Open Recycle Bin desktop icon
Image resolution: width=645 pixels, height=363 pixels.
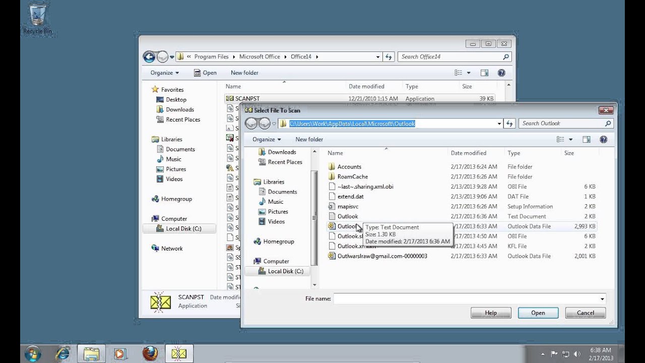click(37, 19)
